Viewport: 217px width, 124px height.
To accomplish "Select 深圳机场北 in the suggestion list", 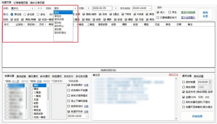I will pyautogui.click(x=60, y=33).
